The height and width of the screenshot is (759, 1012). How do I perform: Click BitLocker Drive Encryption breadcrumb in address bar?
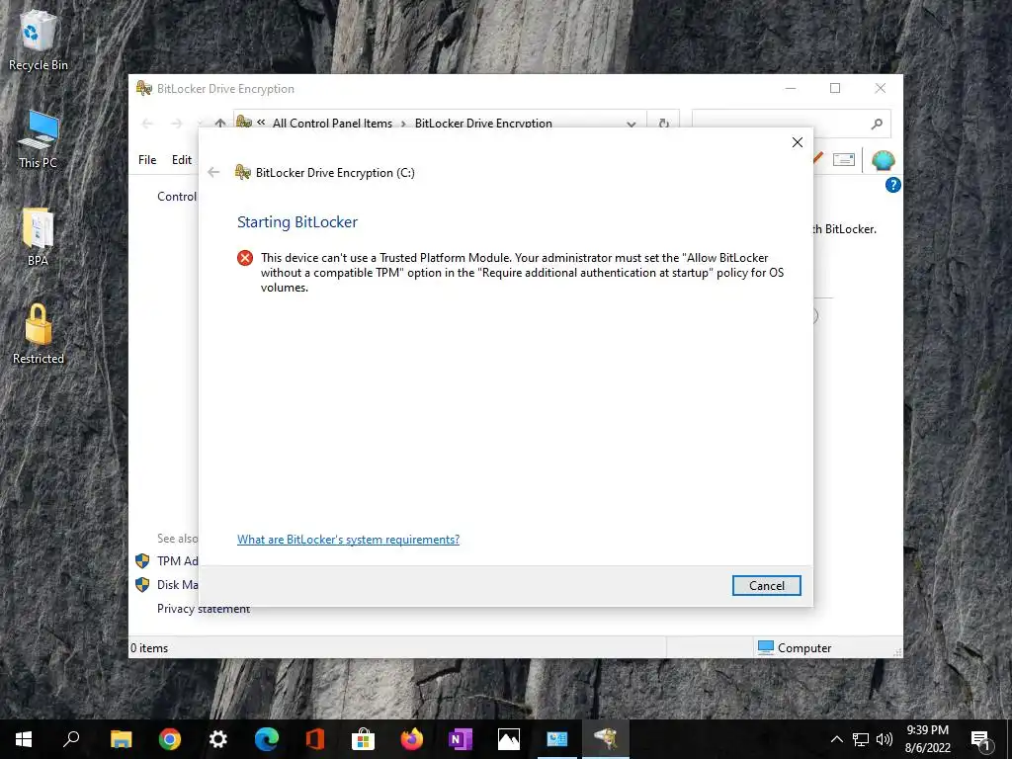(x=482, y=123)
